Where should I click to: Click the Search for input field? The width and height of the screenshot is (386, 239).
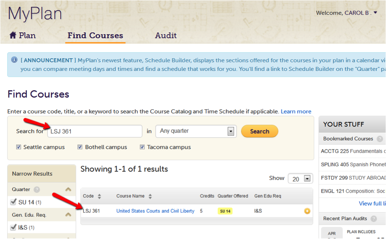(x=95, y=131)
